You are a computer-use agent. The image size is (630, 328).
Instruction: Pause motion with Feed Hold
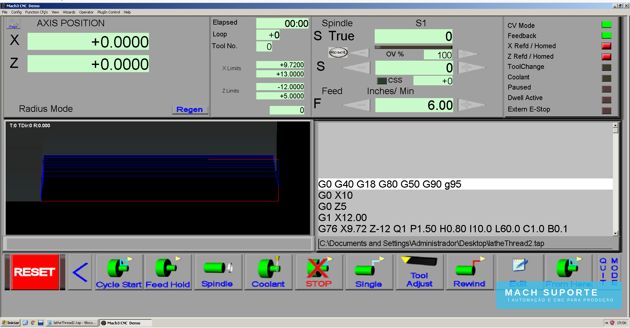coord(168,272)
